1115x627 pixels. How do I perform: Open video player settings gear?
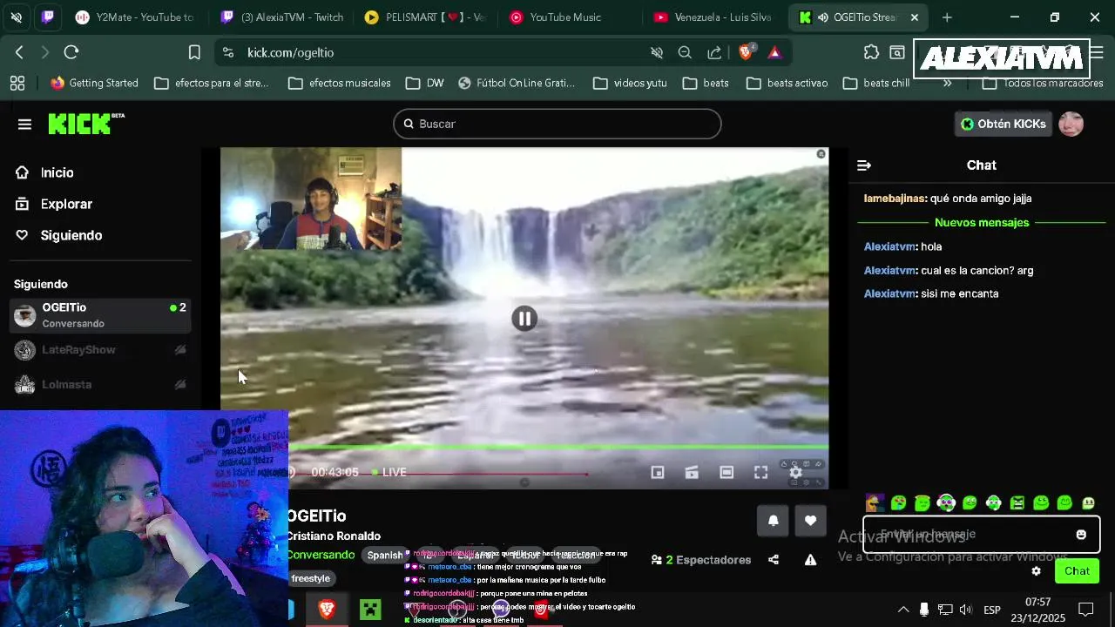point(795,472)
